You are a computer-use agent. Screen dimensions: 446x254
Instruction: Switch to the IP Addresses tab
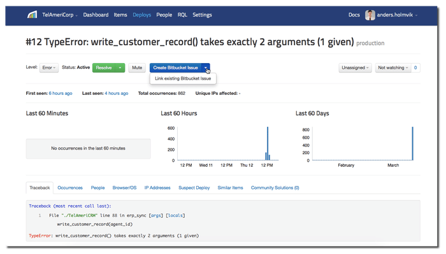tap(157, 188)
